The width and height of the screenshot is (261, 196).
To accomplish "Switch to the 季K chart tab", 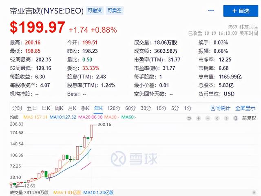I will pos(85,108).
